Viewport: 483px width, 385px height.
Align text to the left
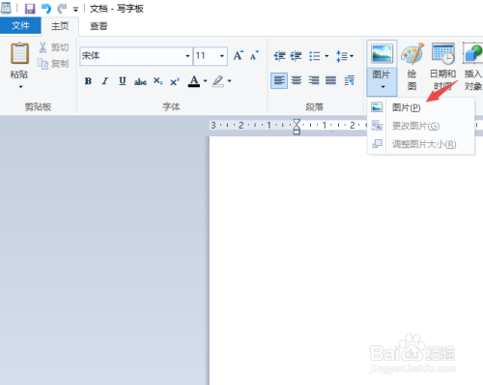click(279, 80)
